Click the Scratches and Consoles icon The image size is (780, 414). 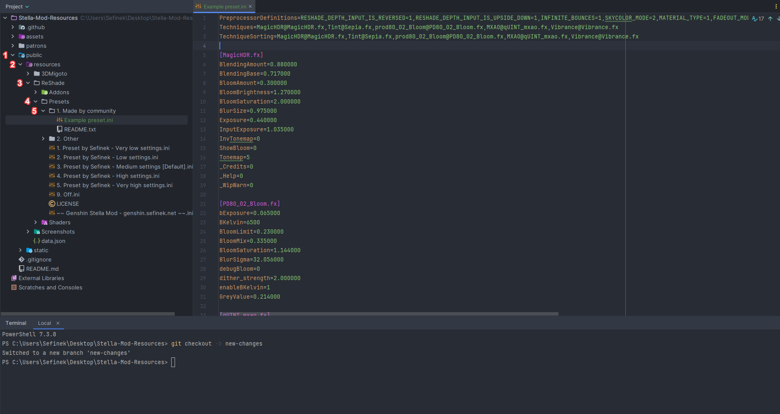pos(14,287)
